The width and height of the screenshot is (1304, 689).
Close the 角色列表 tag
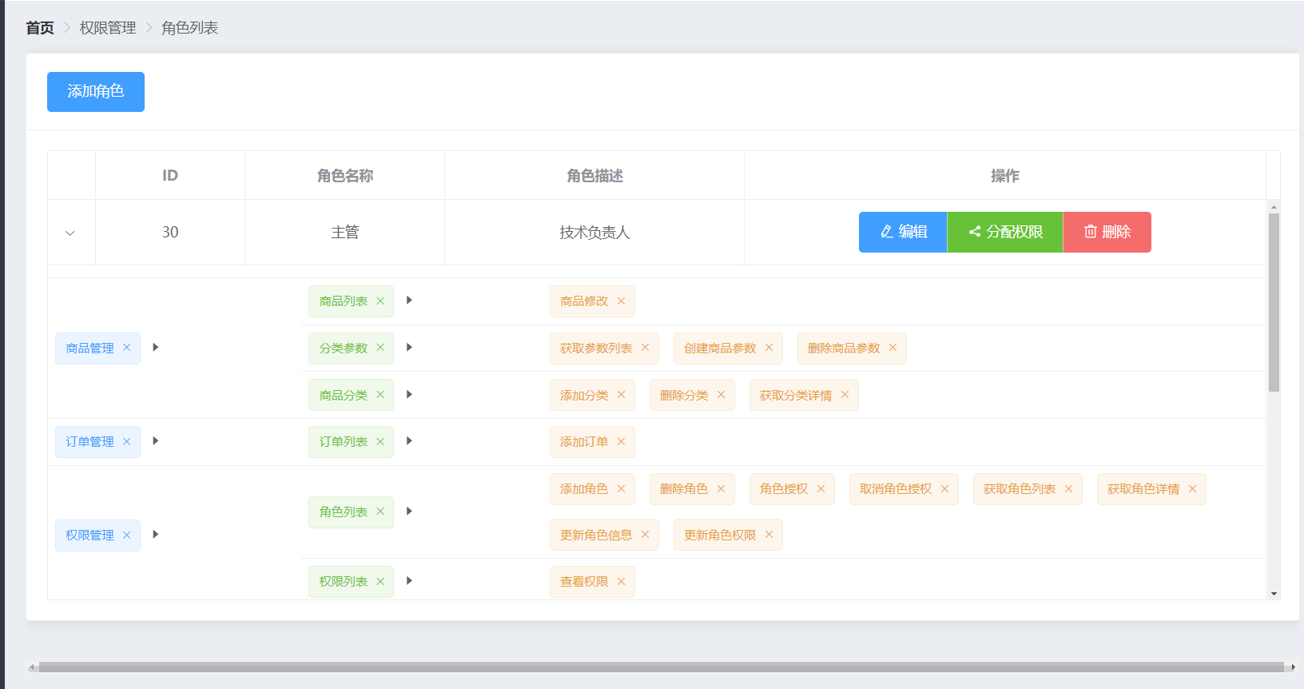pyautogui.click(x=380, y=512)
